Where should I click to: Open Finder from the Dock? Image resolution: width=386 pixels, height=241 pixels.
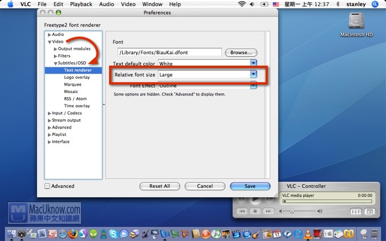(x=11, y=234)
